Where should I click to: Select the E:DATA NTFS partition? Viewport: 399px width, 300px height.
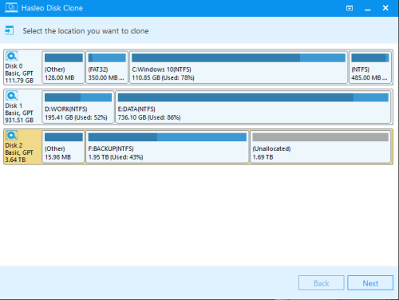coord(253,107)
